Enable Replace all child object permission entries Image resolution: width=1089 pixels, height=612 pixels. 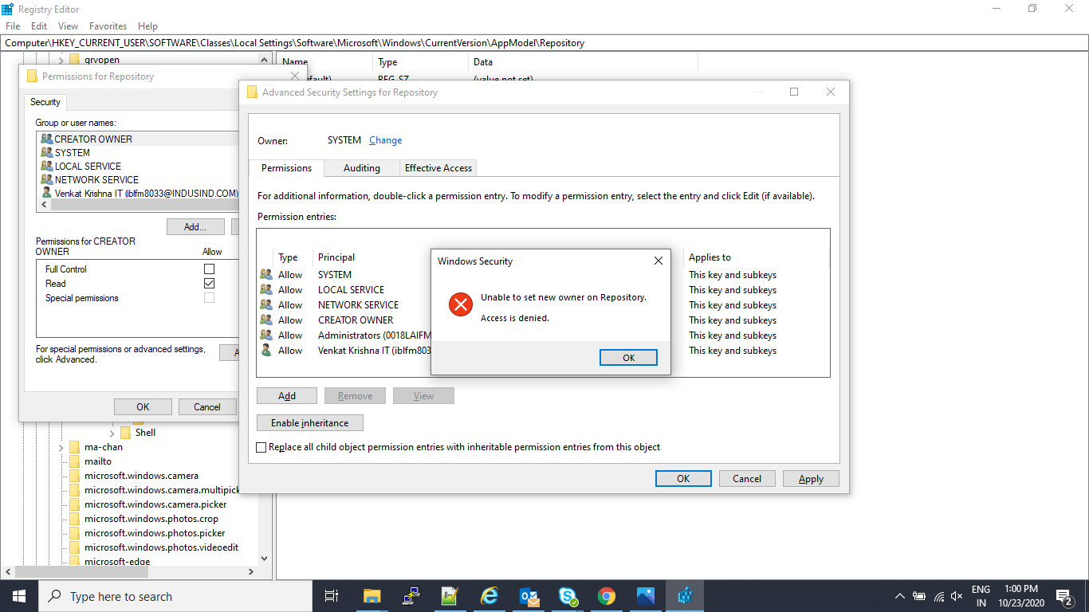click(261, 448)
